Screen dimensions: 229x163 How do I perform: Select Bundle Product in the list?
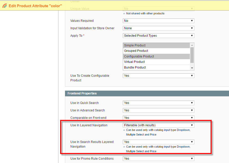(156, 68)
